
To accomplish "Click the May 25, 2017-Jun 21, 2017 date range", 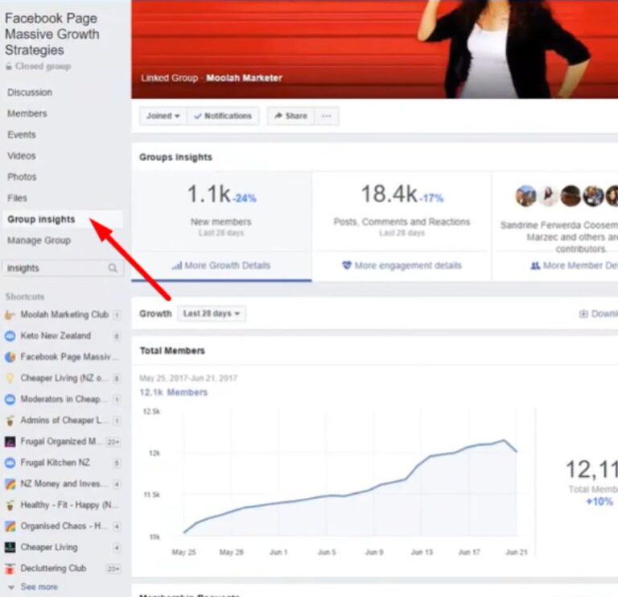I will click(188, 378).
